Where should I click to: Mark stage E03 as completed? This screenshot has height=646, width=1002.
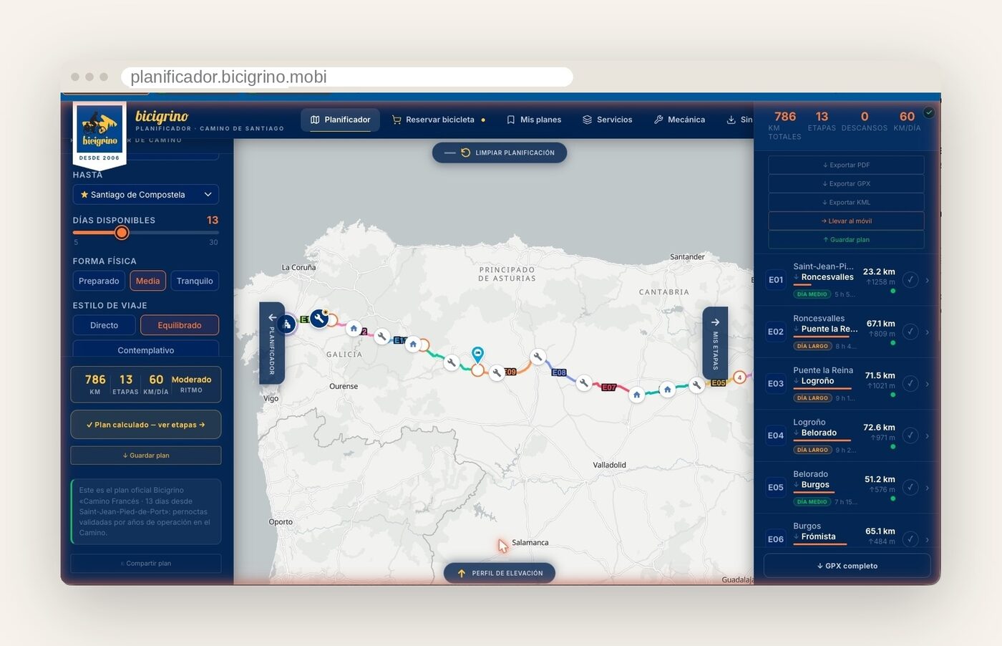tap(910, 384)
